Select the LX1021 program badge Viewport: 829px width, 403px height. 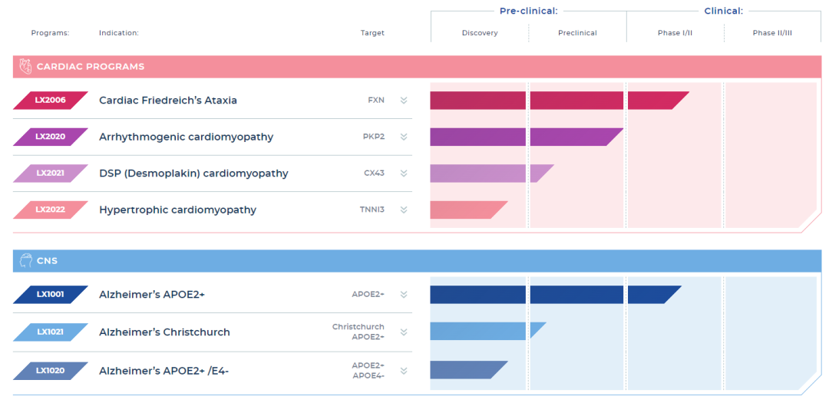(51, 332)
